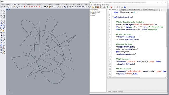Open the dropdown arrow beside breakpoint icon
The width and height of the screenshot is (169, 95).
click(x=113, y=7)
